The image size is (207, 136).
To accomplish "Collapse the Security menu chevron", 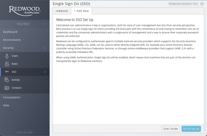I will tap(45, 48).
